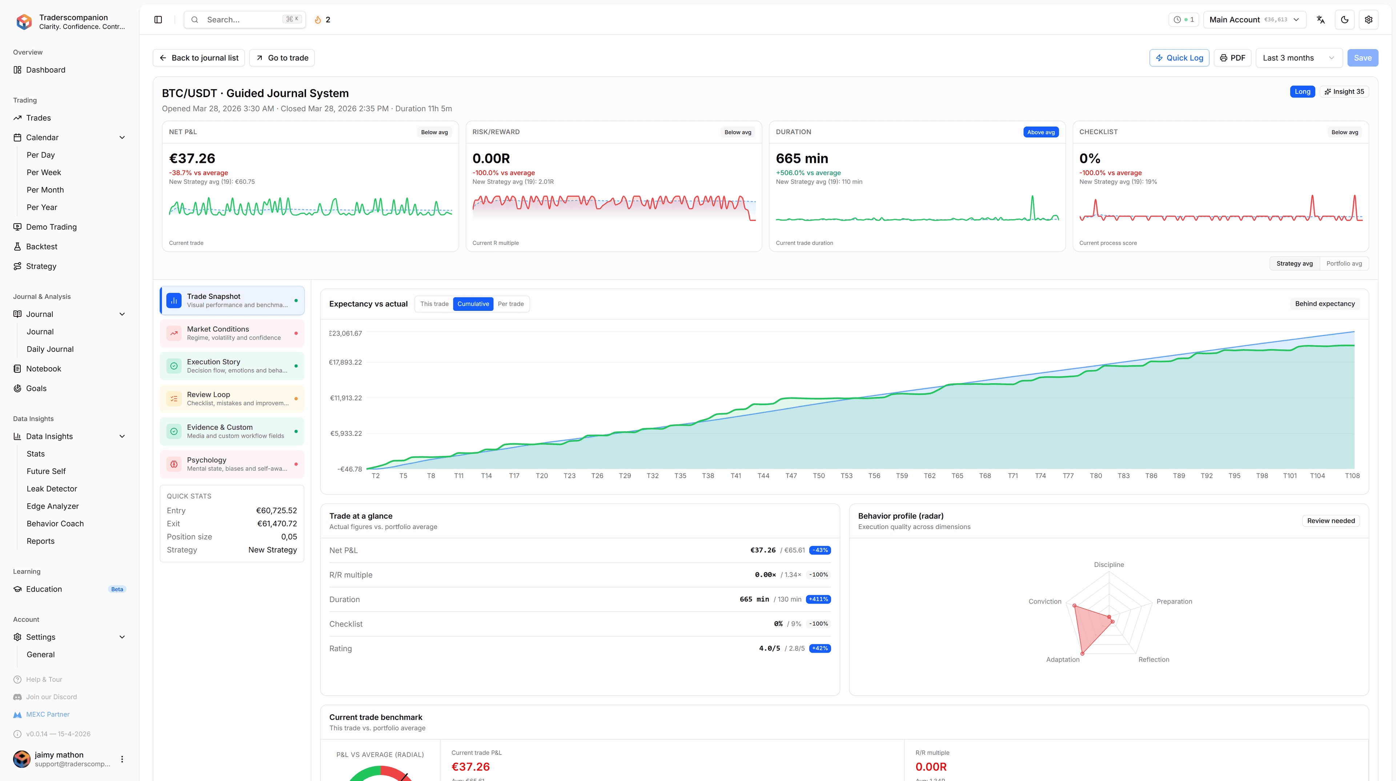Collapse the Settings sidebar section
This screenshot has width=1396, height=781.
[122, 637]
